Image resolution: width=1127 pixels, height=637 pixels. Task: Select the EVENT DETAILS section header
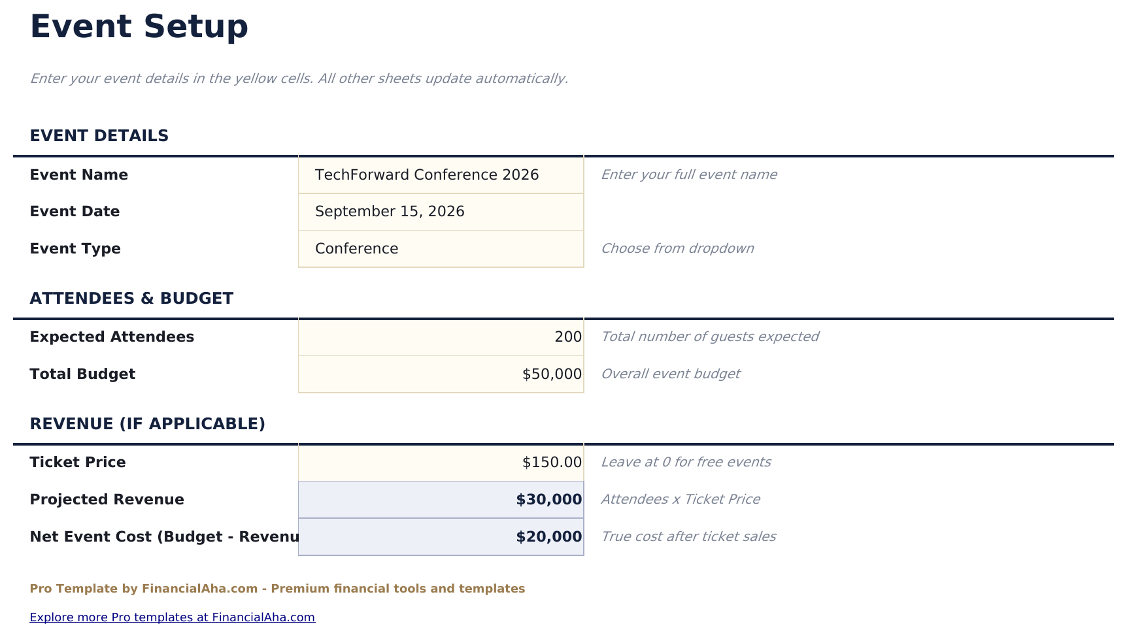(99, 136)
